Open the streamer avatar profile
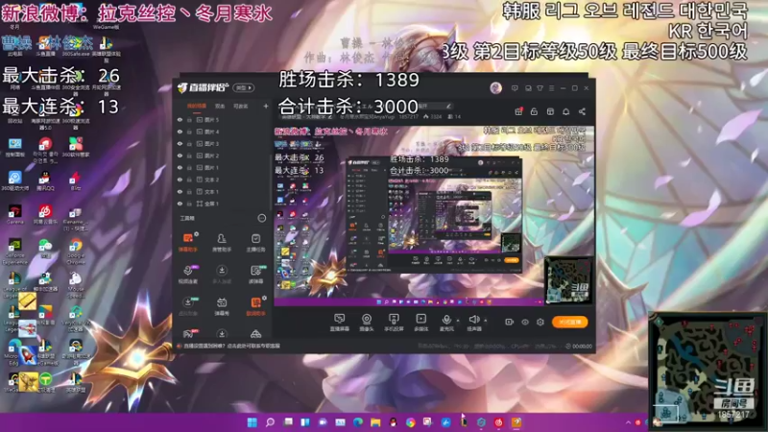This screenshot has height=432, width=768. click(495, 87)
